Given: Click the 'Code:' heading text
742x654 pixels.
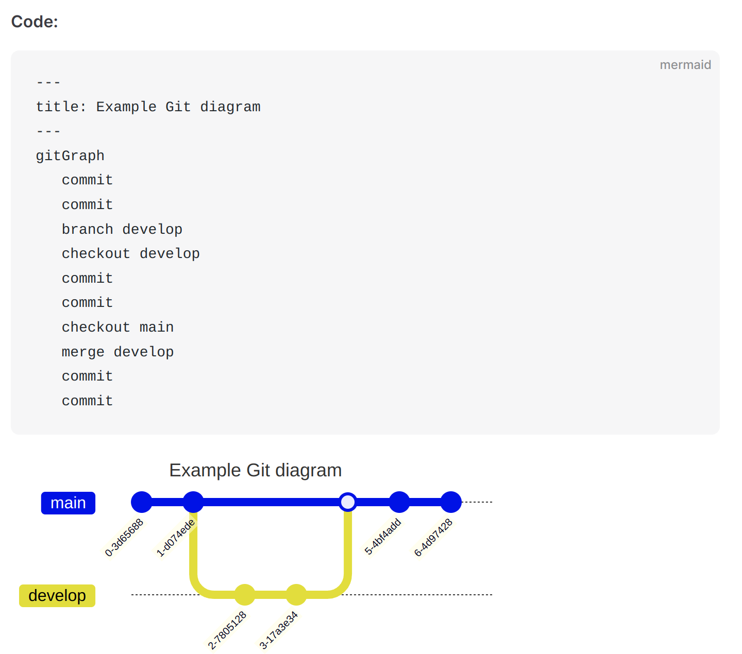Looking at the screenshot, I should point(35,22).
